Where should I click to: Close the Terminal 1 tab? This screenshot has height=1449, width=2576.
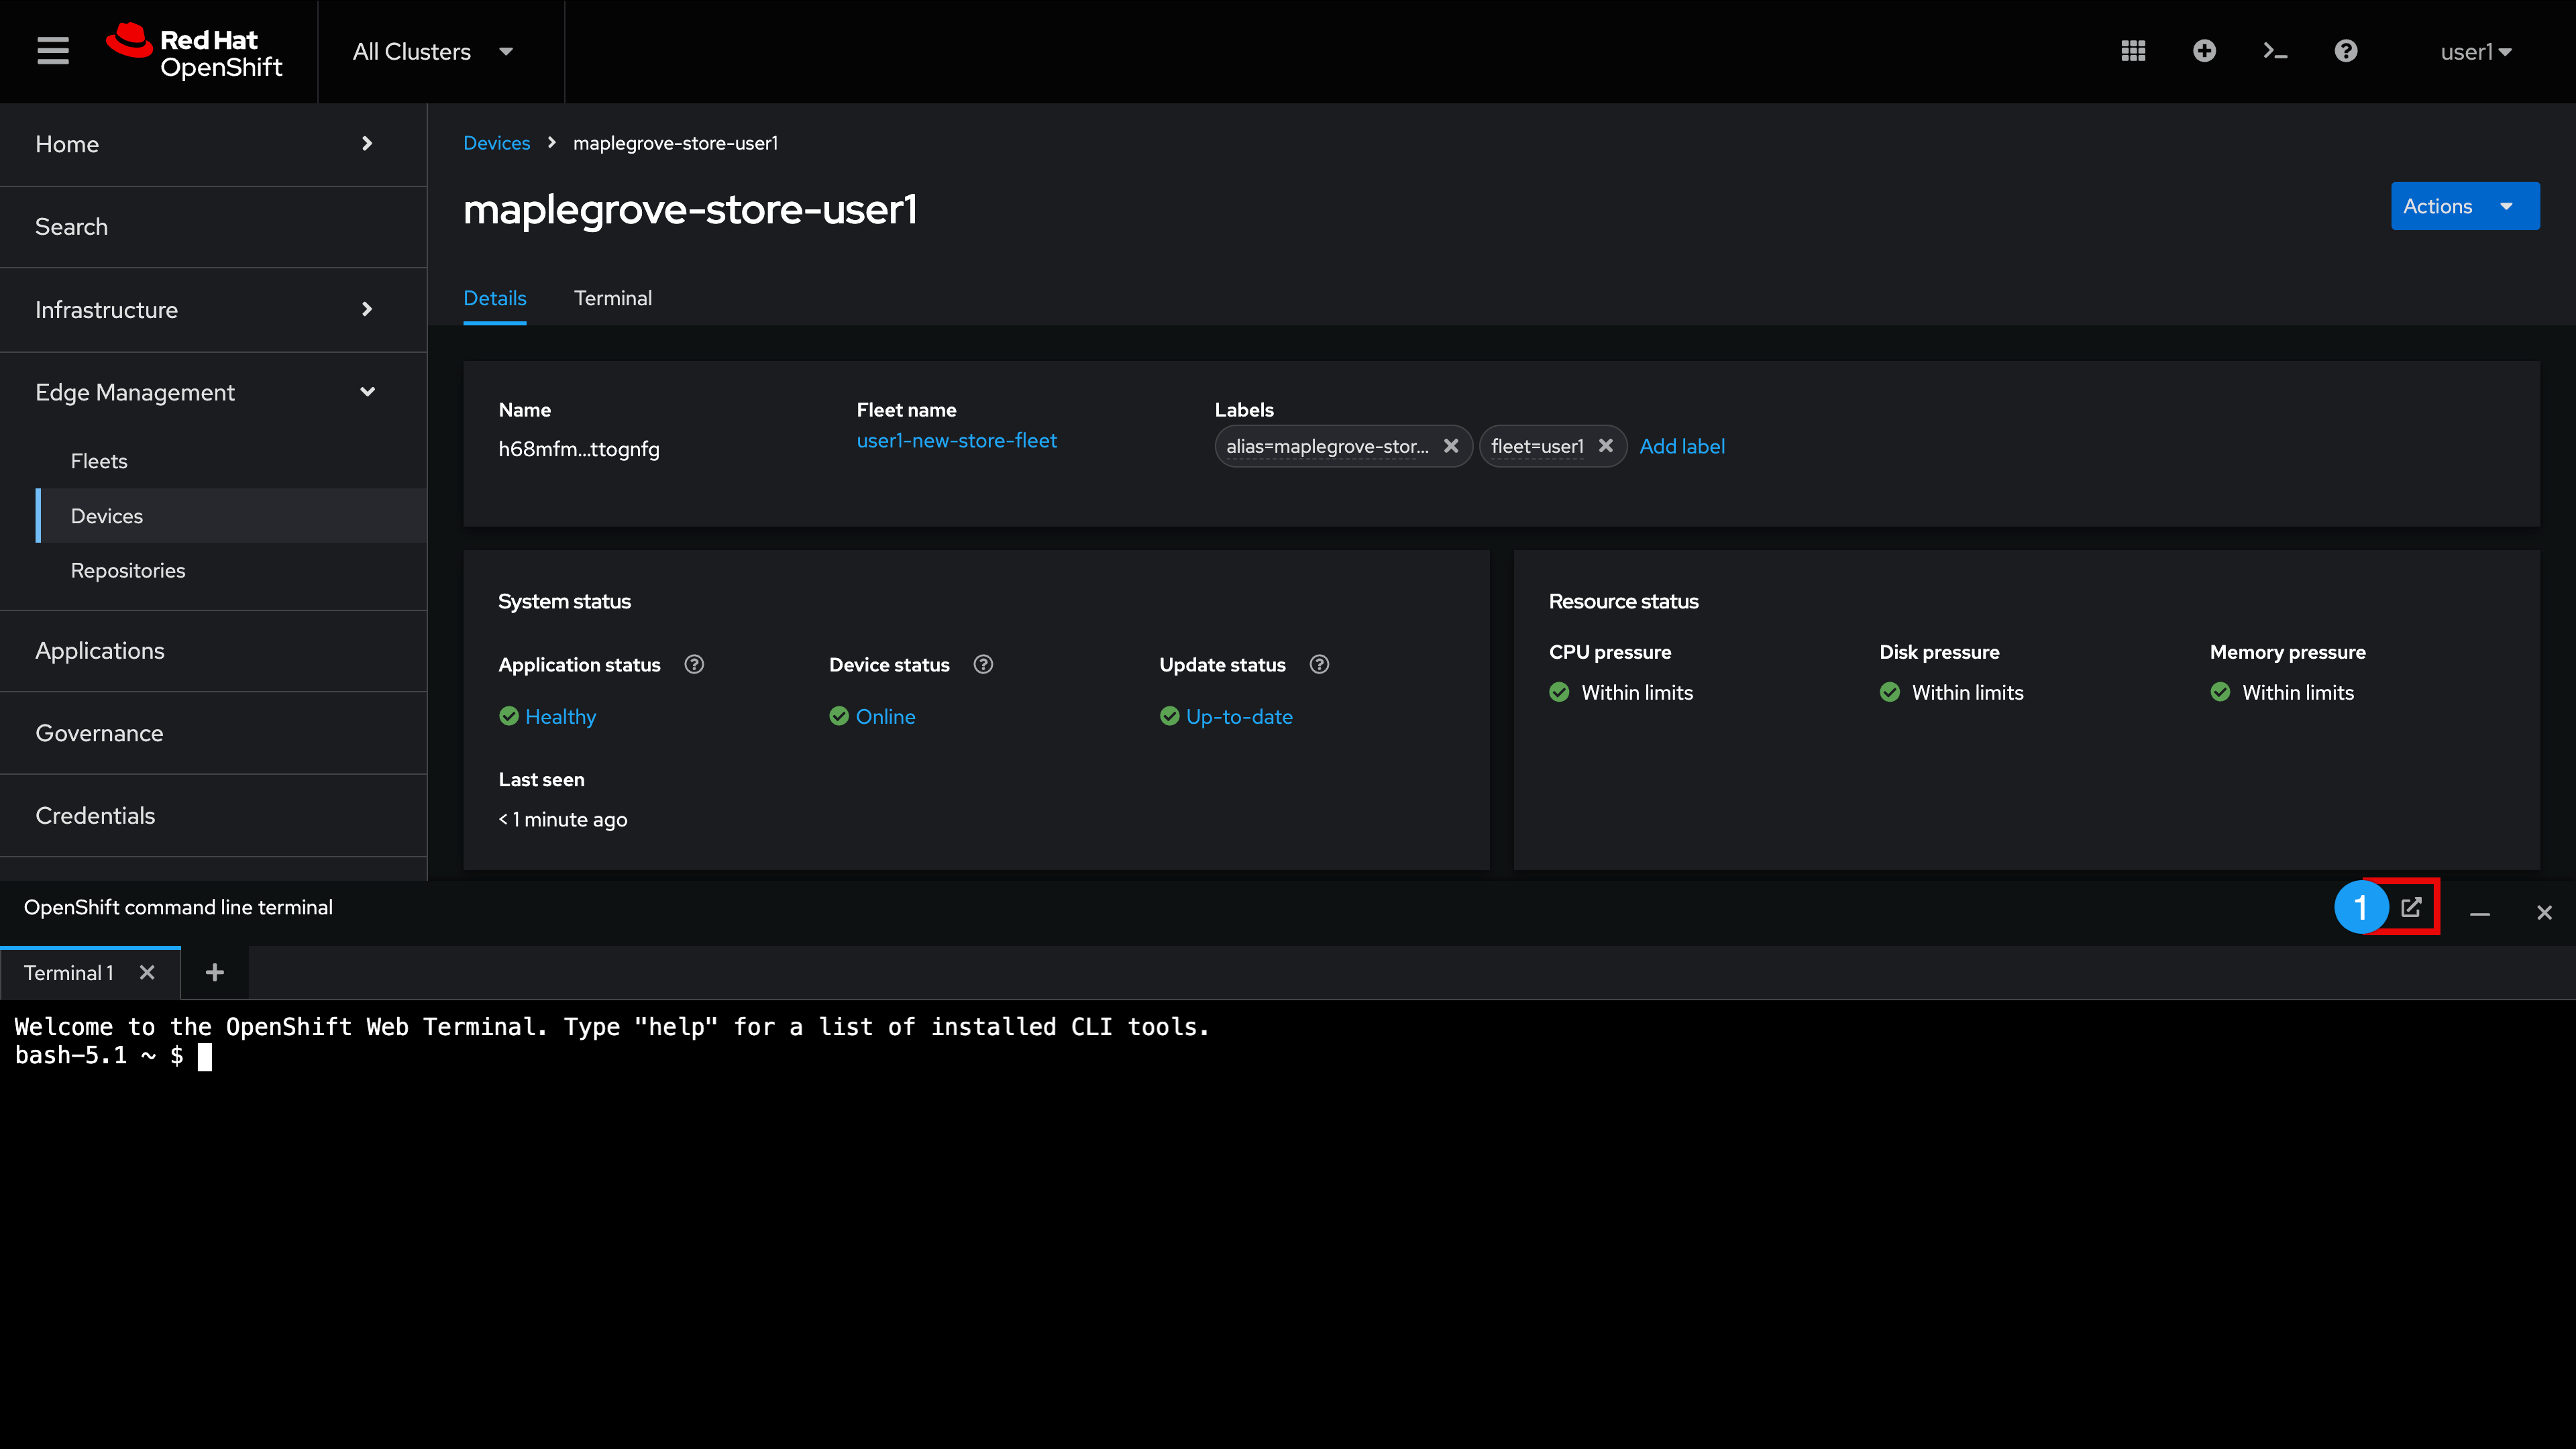147,972
